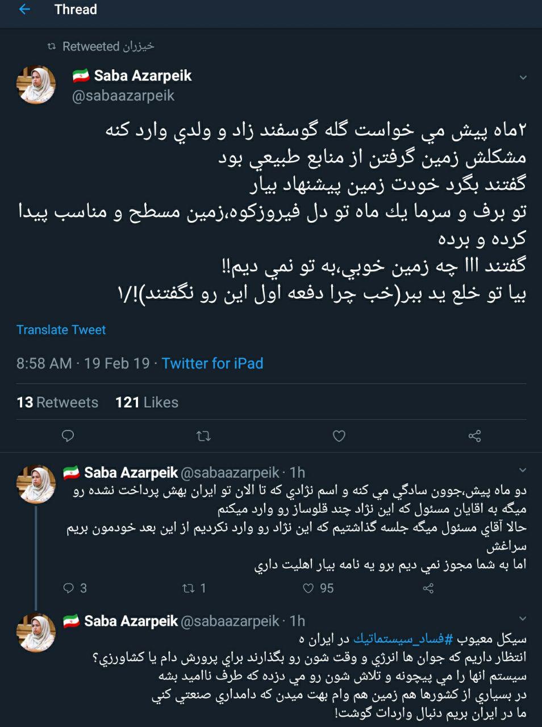Screen dimensions: 542x727
Task: Reply to the first thread reply
Action: point(68,588)
